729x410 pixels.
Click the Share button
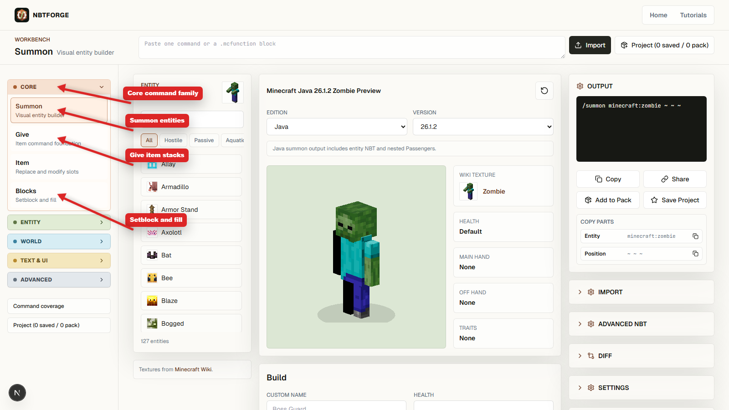[675, 179]
